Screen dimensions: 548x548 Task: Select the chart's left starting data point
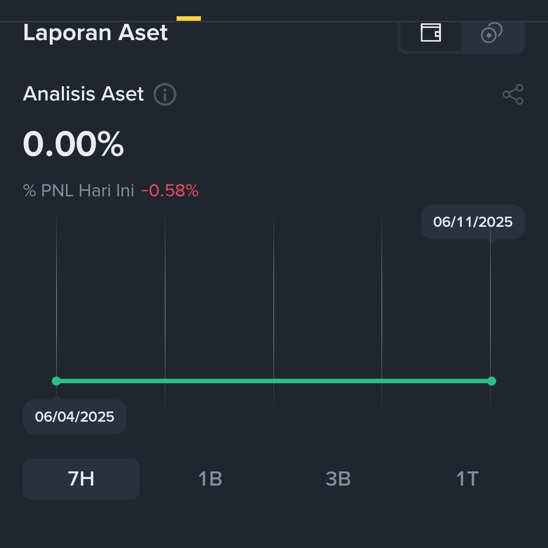pos(56,381)
